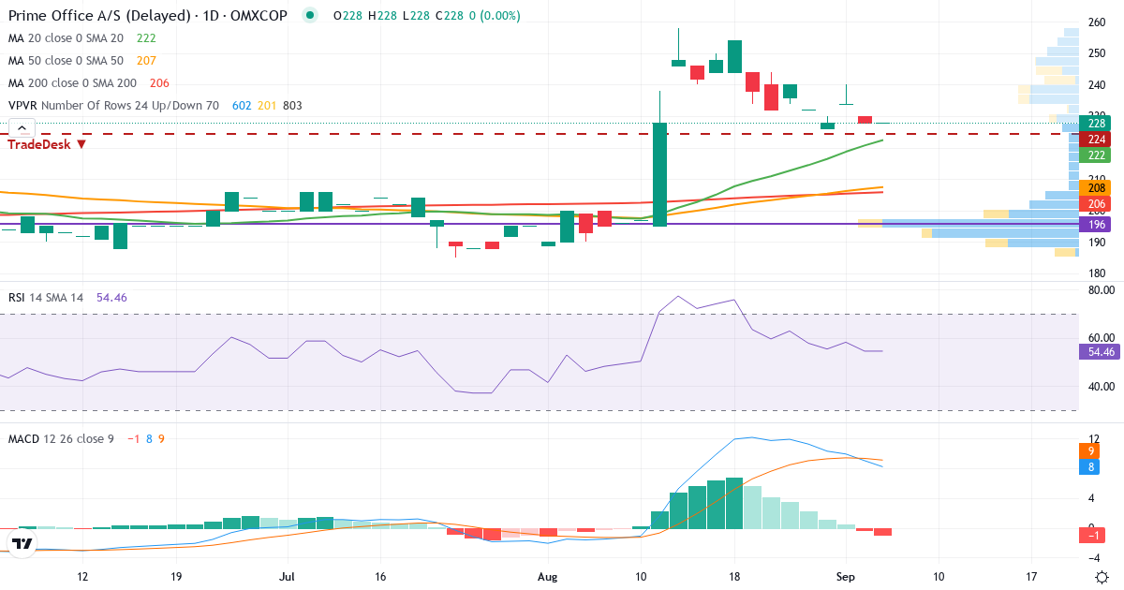This screenshot has height=590, width=1124.
Task: Click the Aug date axis label
Action: pos(547,577)
